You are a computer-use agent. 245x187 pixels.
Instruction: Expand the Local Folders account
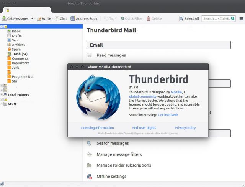(2, 95)
